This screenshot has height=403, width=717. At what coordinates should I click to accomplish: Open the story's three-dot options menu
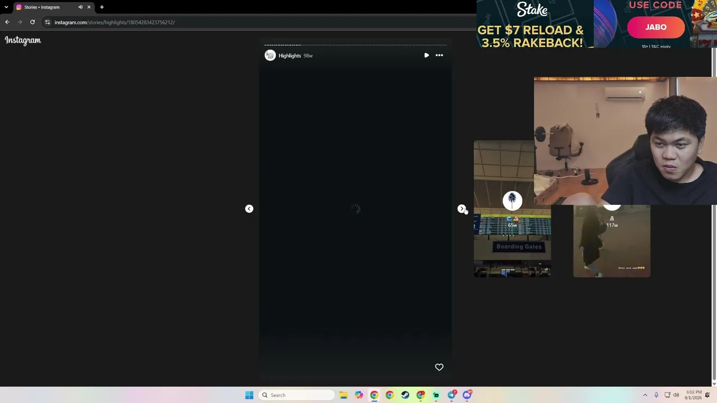[x=439, y=55]
